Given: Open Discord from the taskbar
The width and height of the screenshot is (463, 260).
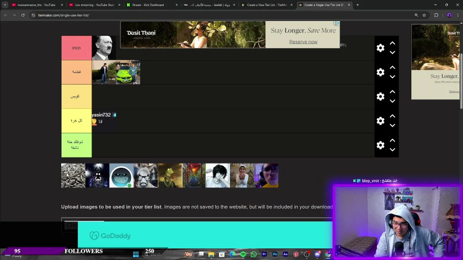Looking at the screenshot, I should (x=318, y=255).
